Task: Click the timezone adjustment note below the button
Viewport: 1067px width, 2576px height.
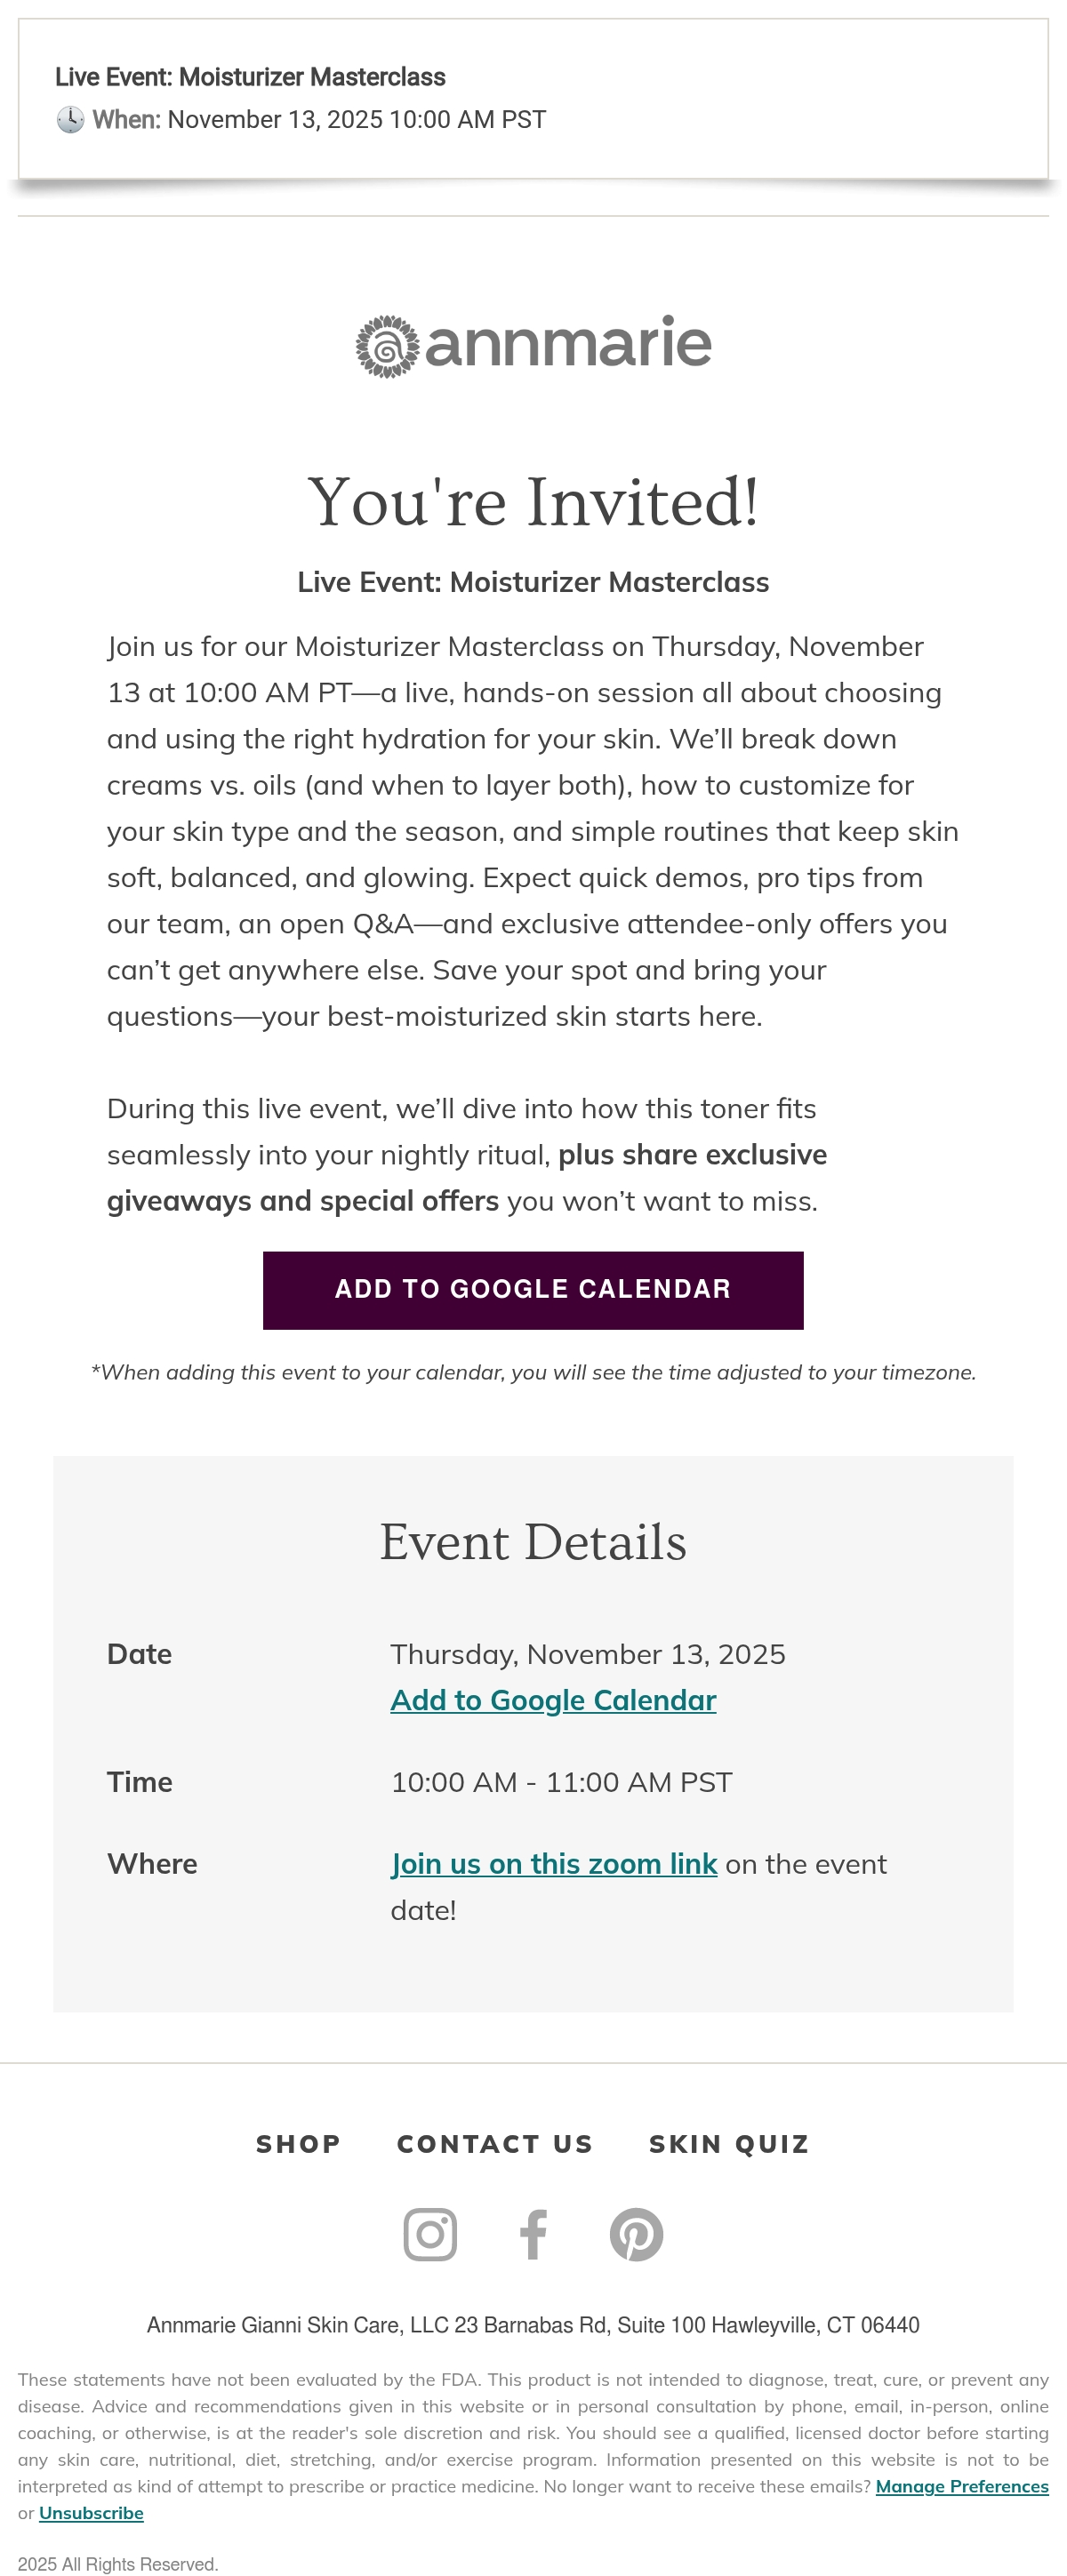Action: 533,1372
